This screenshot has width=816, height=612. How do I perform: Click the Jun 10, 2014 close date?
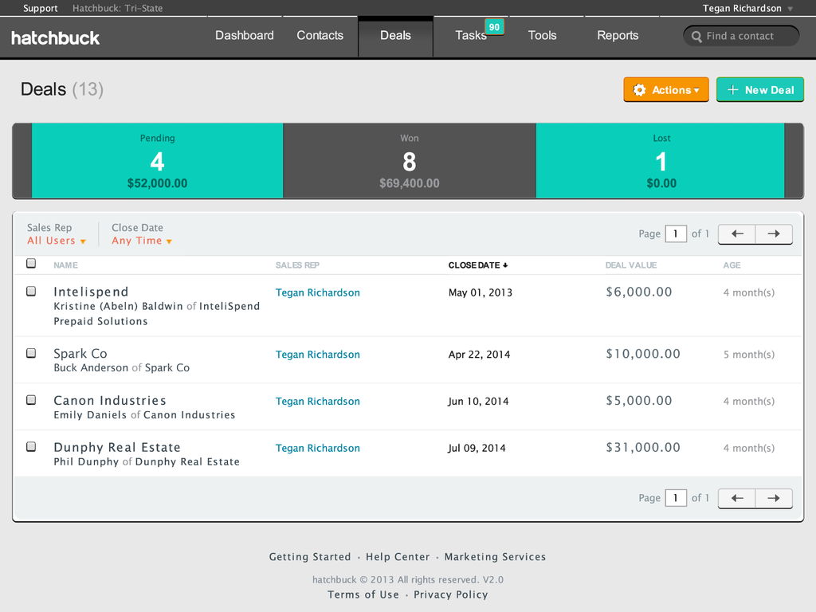pyautogui.click(x=478, y=402)
